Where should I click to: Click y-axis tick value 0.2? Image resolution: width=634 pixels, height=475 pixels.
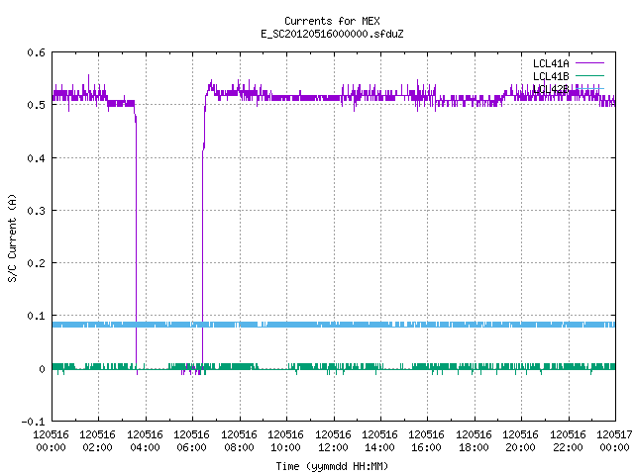[x=36, y=263]
